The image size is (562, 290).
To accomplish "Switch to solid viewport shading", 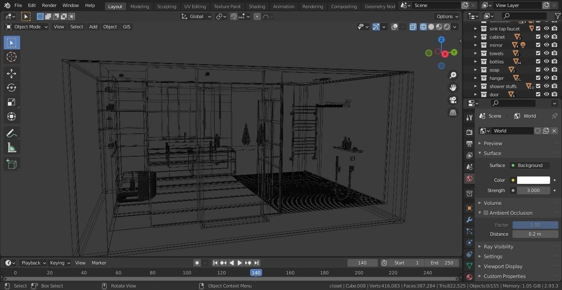I will click(x=431, y=27).
